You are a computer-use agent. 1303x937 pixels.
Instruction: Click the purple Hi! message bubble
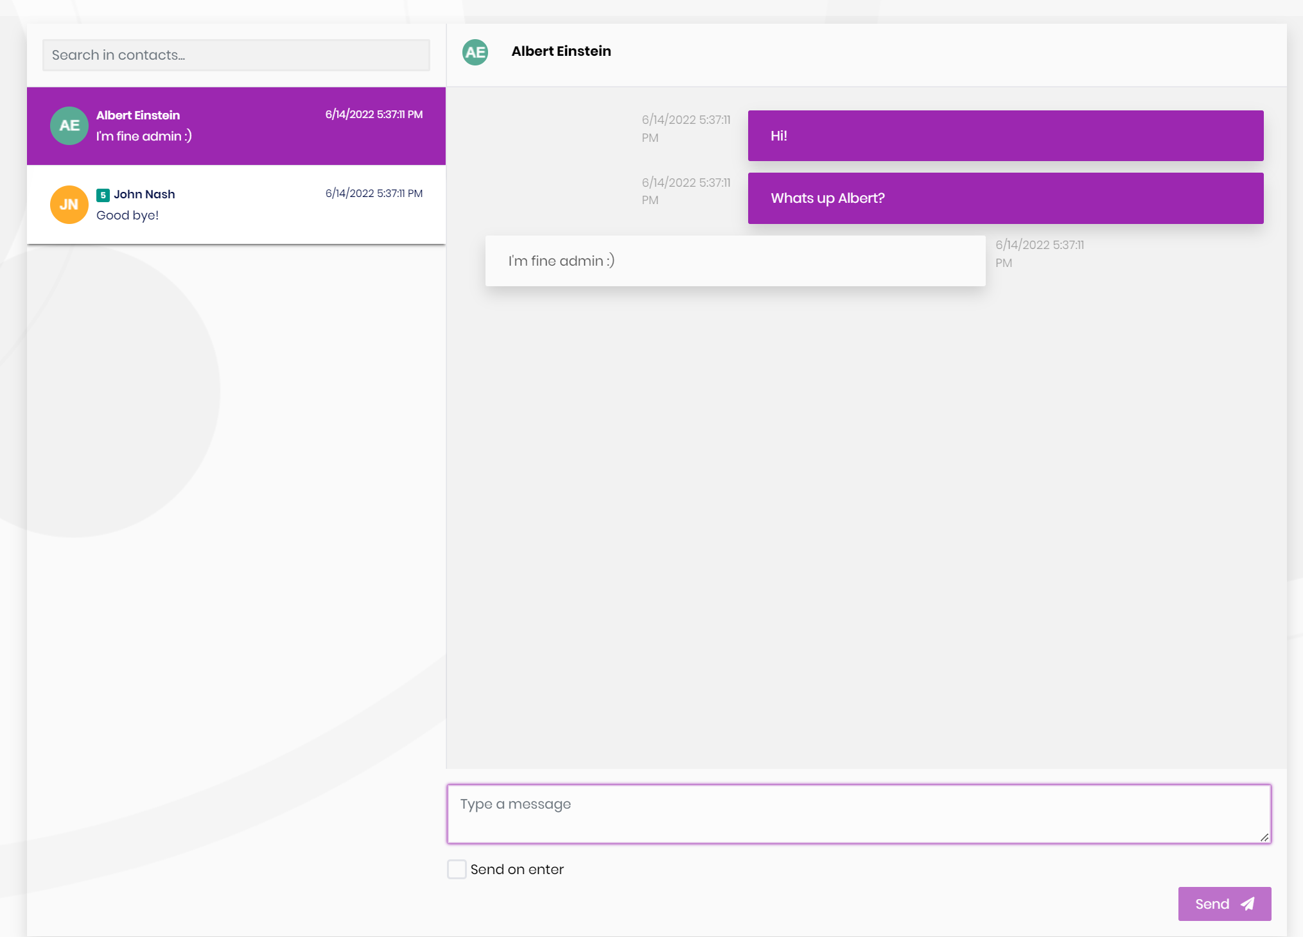tap(1005, 135)
